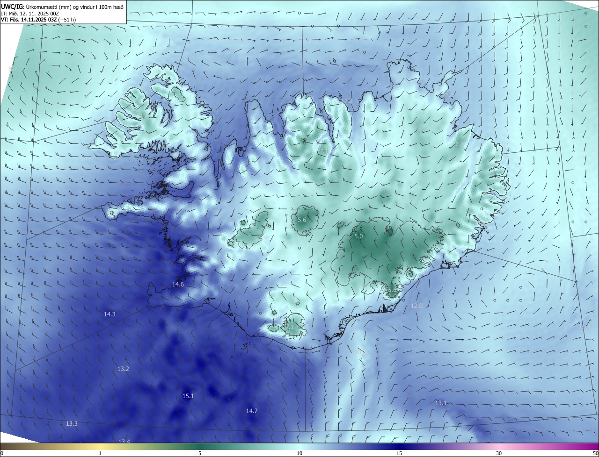Click the 5.0 value label on the large glacier
Image resolution: width=599 pixels, height=457 pixels.
coord(358,237)
